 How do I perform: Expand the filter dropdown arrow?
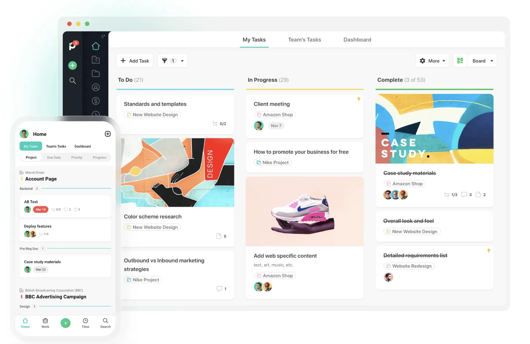(182, 61)
